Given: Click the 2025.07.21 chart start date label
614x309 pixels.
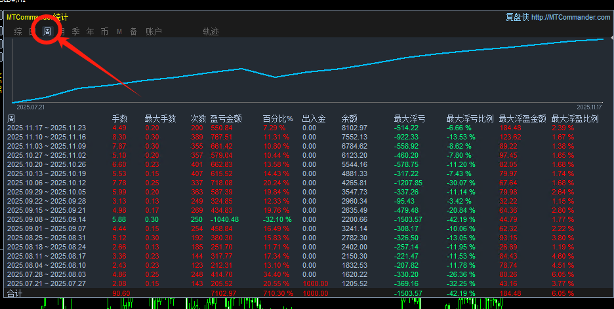Looking at the screenshot, I should [31, 107].
